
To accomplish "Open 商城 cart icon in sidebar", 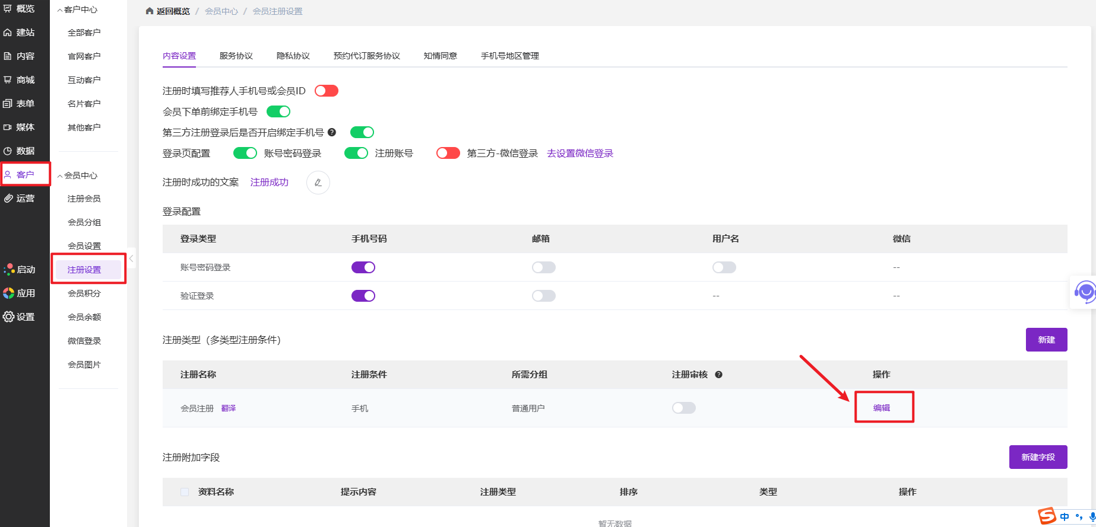I will point(8,79).
